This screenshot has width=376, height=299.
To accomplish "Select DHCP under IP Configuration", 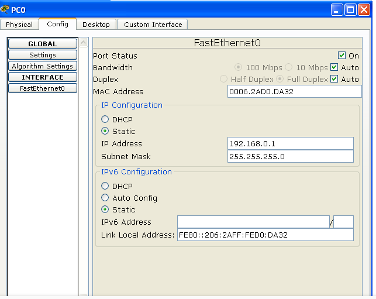I will click(x=105, y=119).
